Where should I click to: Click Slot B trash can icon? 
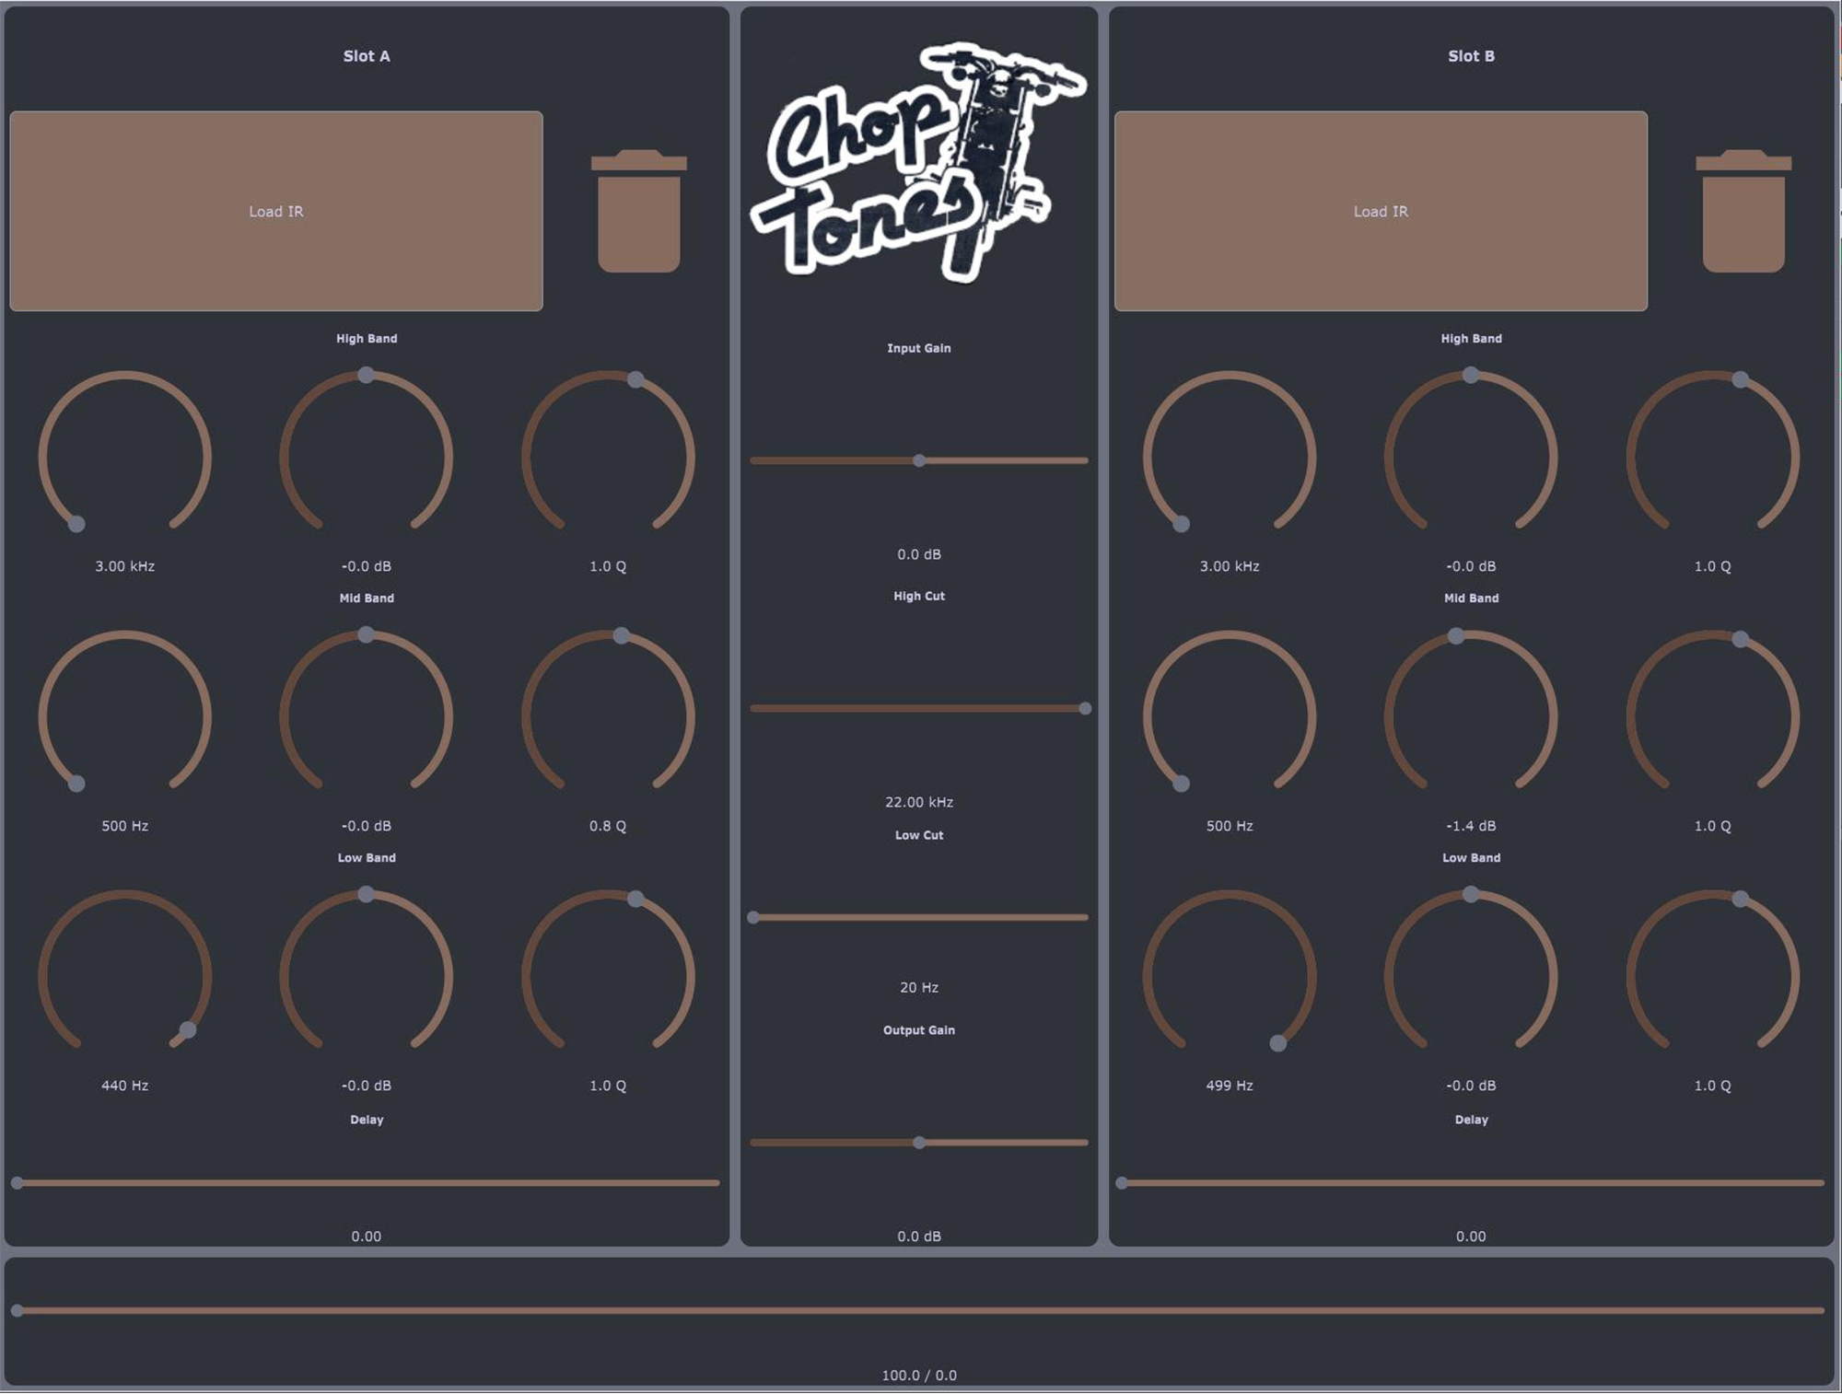(x=1743, y=211)
